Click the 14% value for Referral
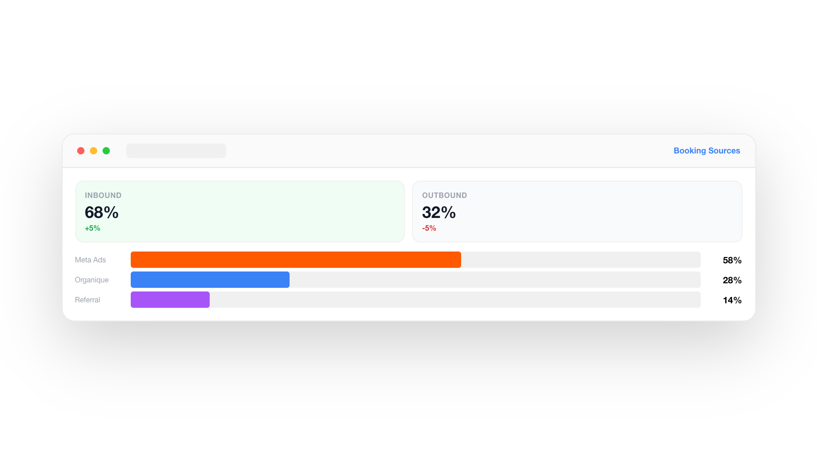This screenshot has width=817, height=454. 732,300
